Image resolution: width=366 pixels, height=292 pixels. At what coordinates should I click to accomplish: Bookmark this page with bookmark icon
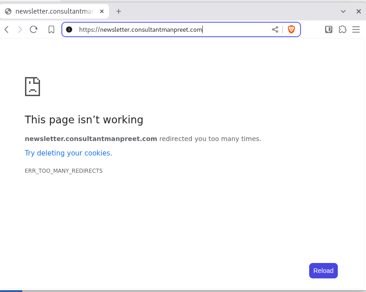(x=51, y=29)
